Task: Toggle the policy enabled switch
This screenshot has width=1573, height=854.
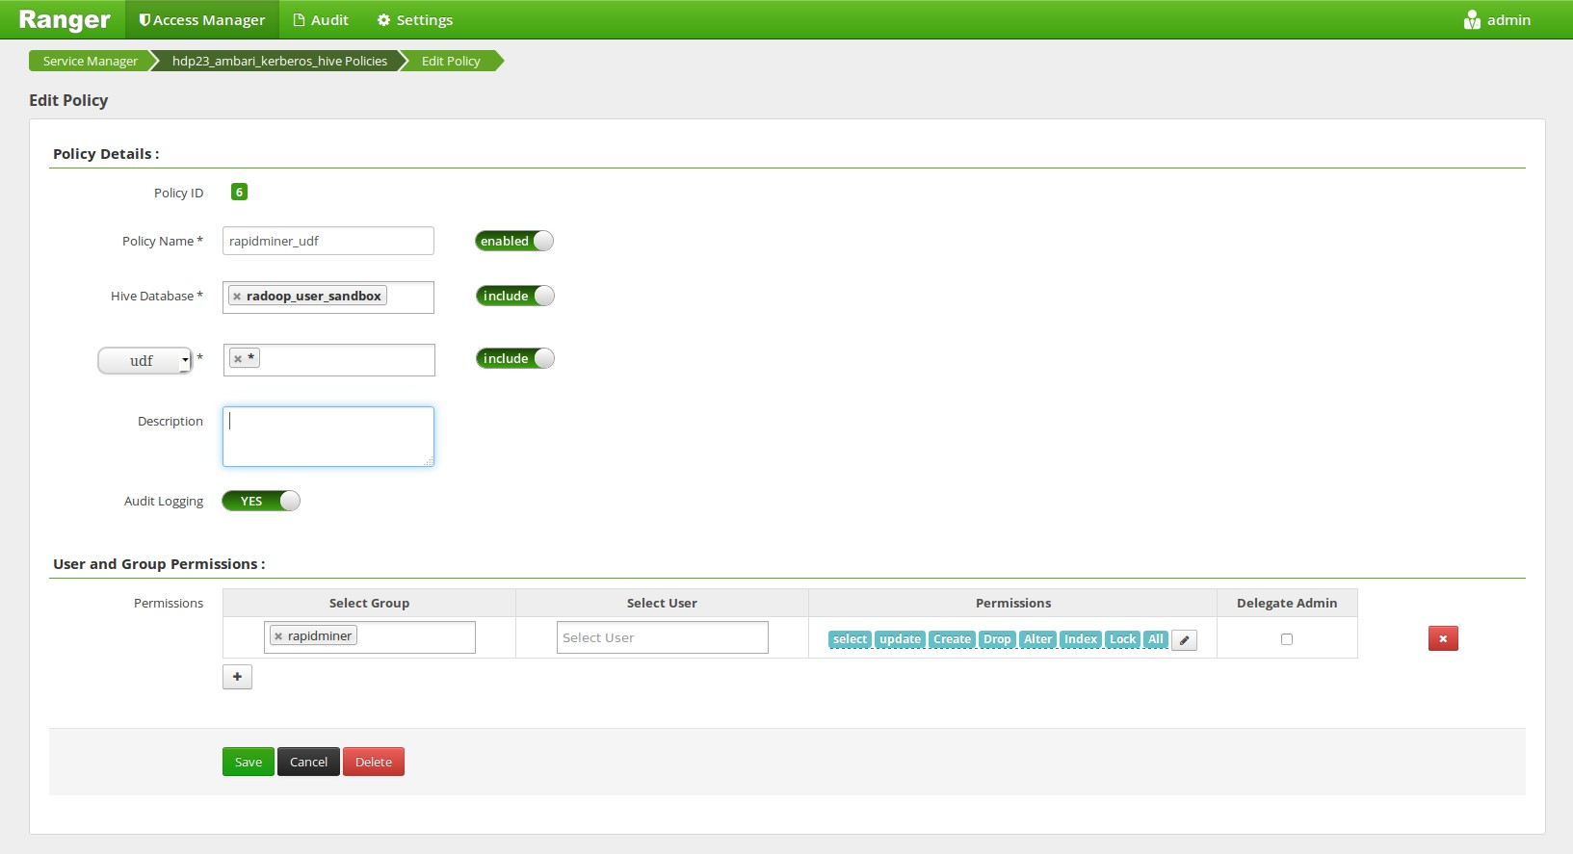Action: pyautogui.click(x=514, y=241)
